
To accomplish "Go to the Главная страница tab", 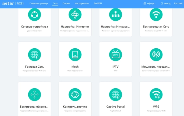I will 39,4.
